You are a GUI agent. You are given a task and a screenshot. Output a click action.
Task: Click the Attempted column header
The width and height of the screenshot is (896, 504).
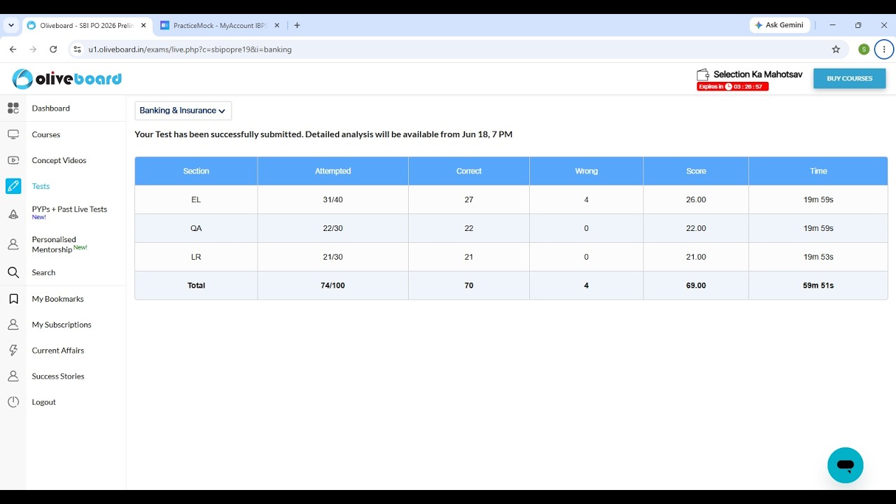click(333, 171)
